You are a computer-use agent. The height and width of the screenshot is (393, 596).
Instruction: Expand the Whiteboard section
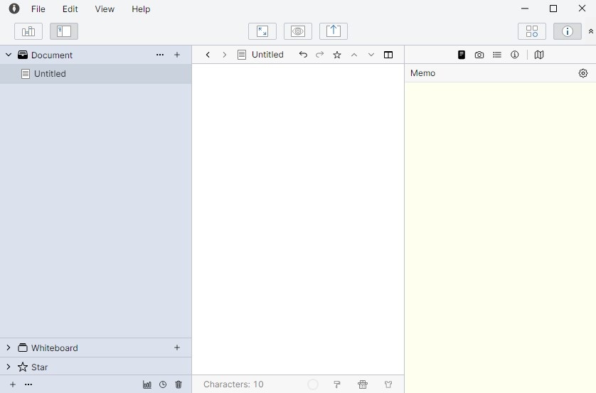(9, 348)
